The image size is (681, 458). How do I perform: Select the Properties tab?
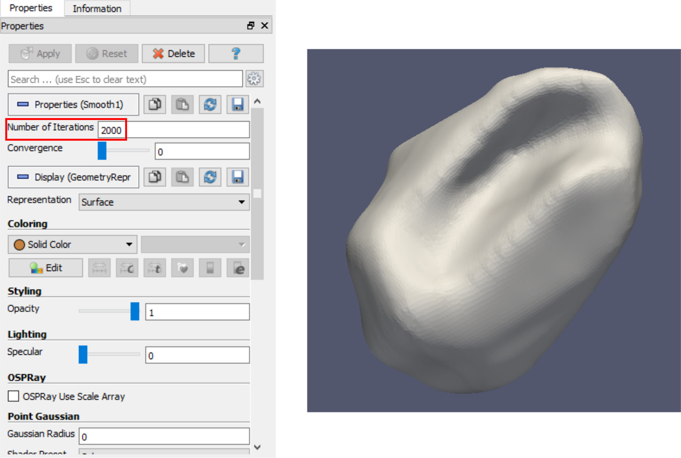click(31, 8)
